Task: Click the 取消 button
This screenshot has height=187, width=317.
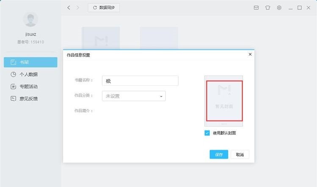Action: coord(240,154)
